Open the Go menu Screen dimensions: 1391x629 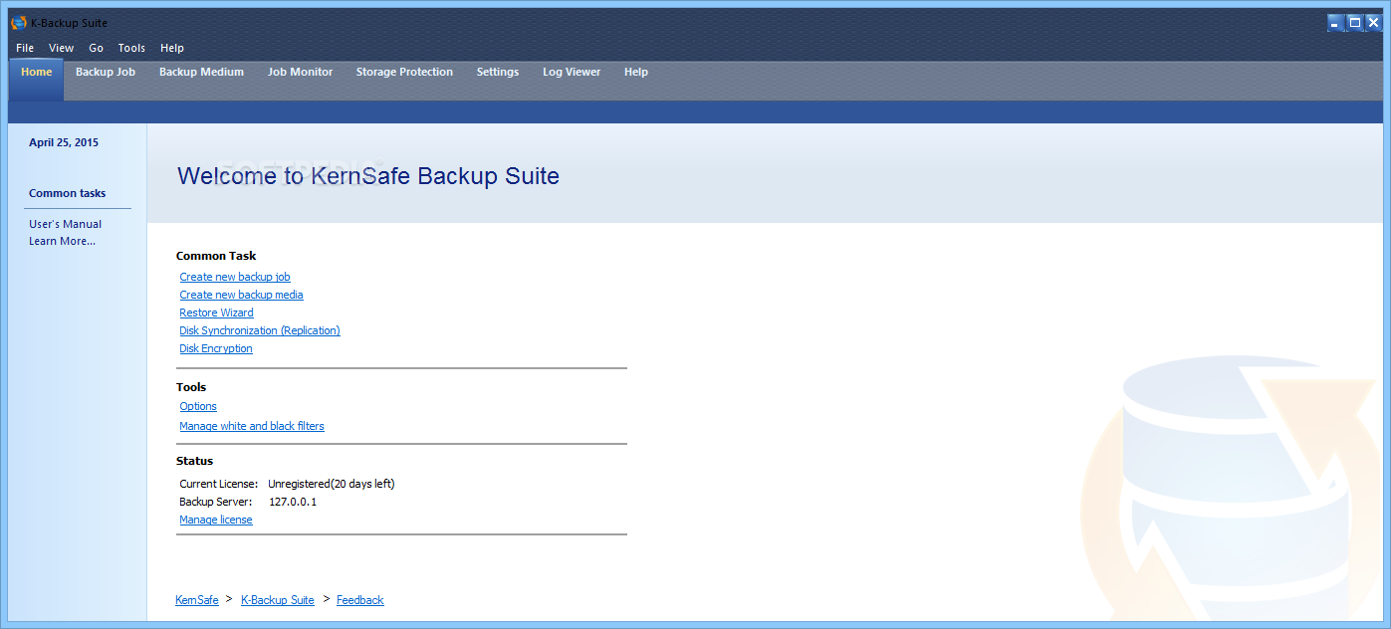tap(96, 48)
